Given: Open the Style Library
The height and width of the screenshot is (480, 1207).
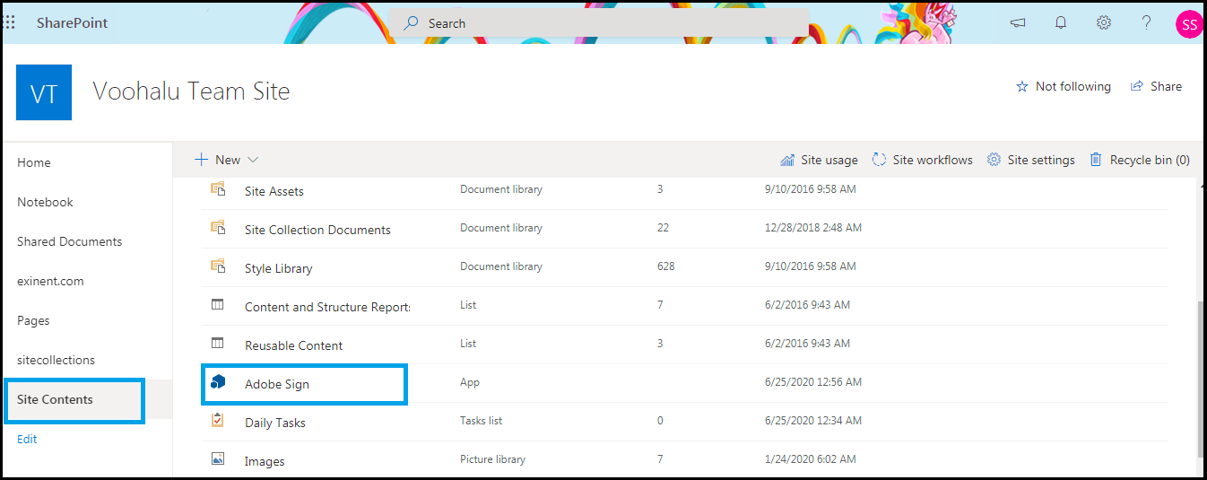Looking at the screenshot, I should click(x=279, y=268).
